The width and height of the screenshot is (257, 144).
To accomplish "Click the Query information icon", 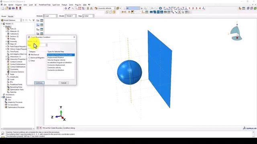I will tap(161, 8).
